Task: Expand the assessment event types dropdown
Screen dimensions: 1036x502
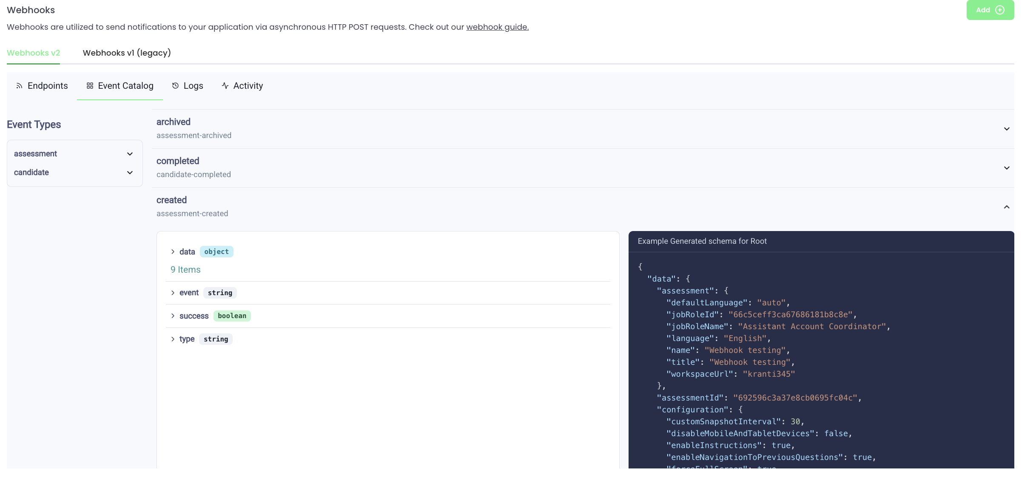Action: [130, 154]
